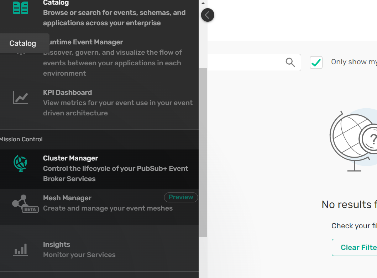Image resolution: width=377 pixels, height=278 pixels.
Task: Go to Insights to monitor services
Action: point(57,245)
